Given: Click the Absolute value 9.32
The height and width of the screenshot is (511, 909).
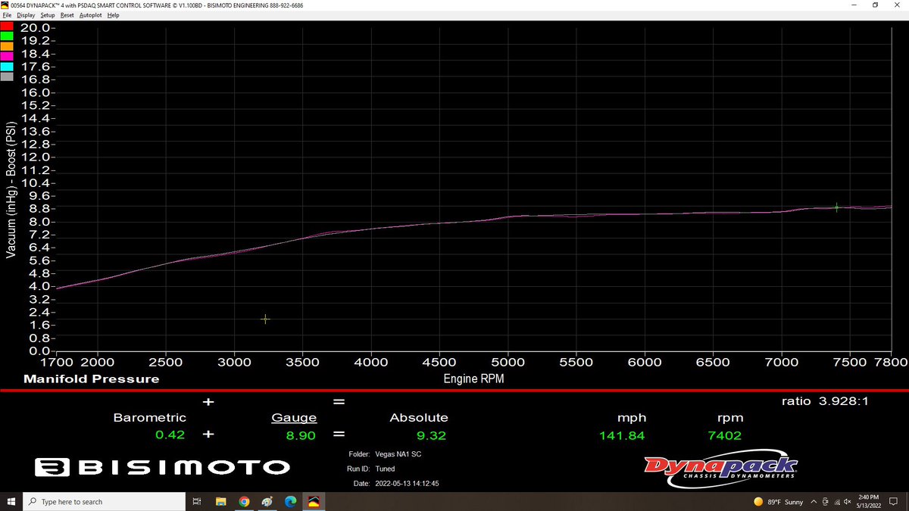Looking at the screenshot, I should [x=431, y=435].
